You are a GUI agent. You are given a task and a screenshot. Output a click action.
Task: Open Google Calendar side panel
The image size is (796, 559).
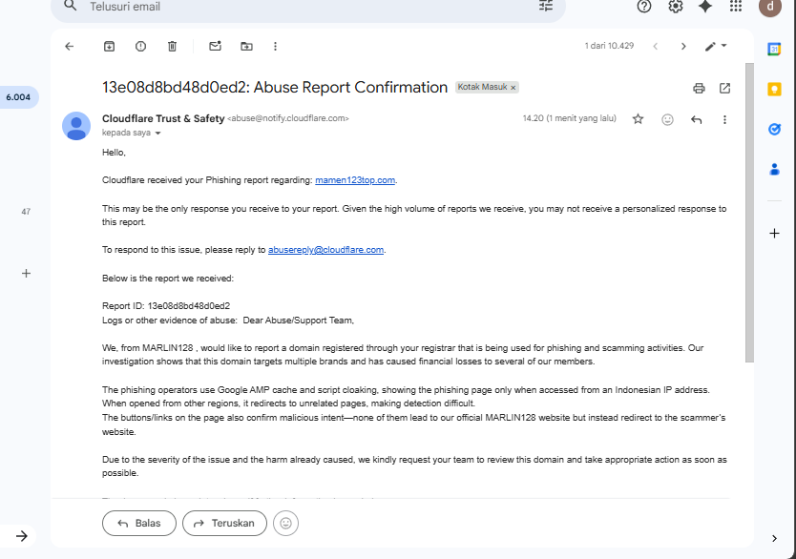pyautogui.click(x=774, y=49)
